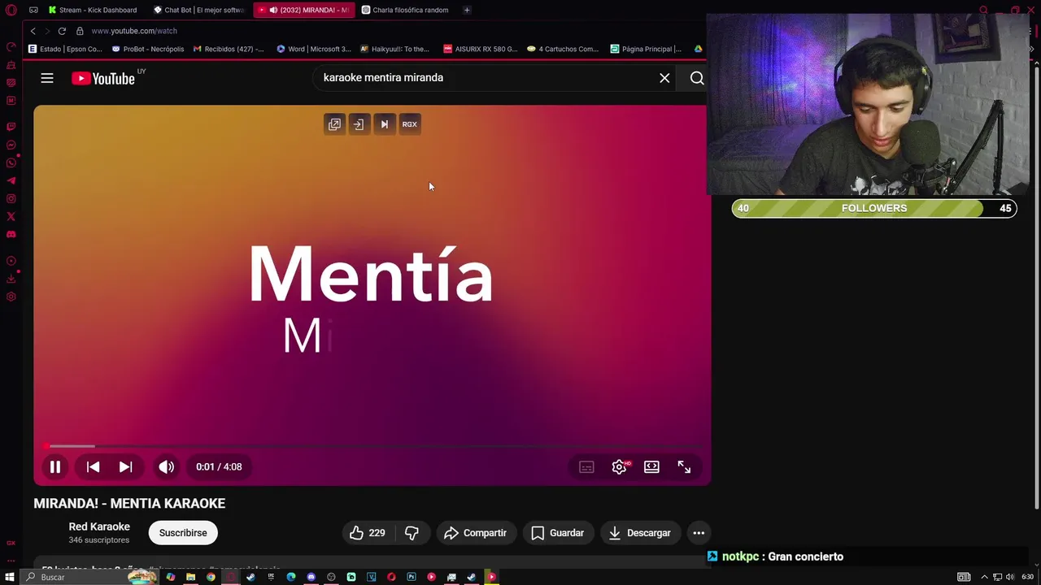Open Telegram in the Opera sidebar
The height and width of the screenshot is (585, 1041).
pos(11,181)
